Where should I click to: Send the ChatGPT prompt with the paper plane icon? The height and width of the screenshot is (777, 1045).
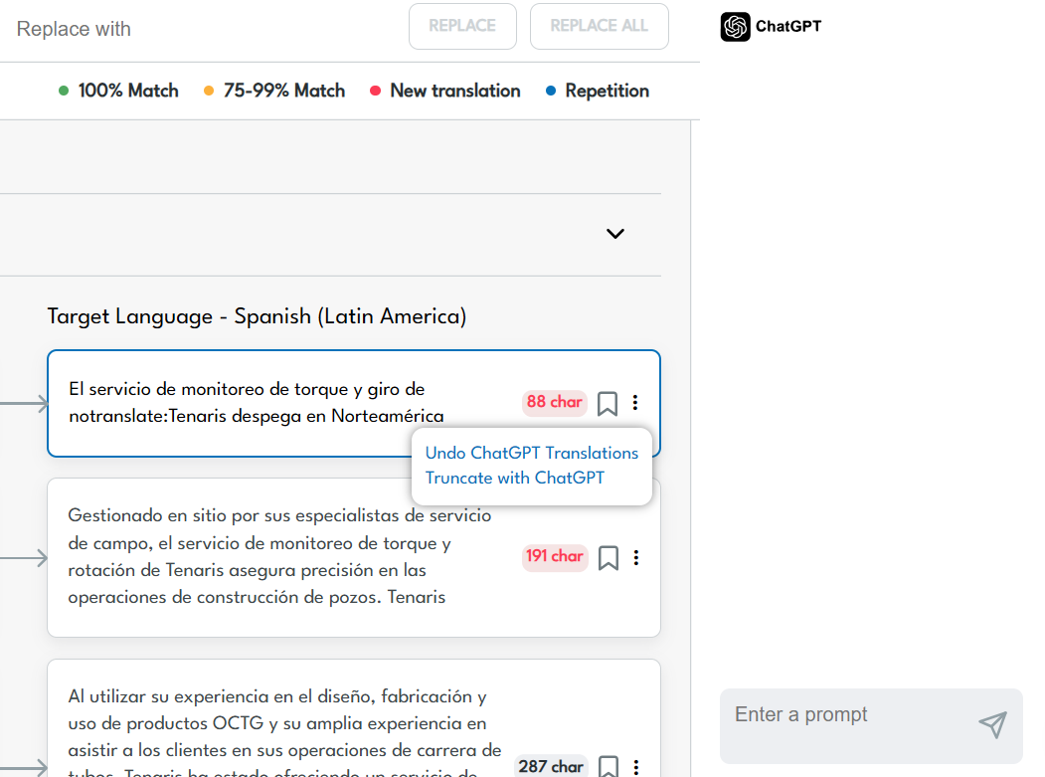pyautogui.click(x=992, y=724)
